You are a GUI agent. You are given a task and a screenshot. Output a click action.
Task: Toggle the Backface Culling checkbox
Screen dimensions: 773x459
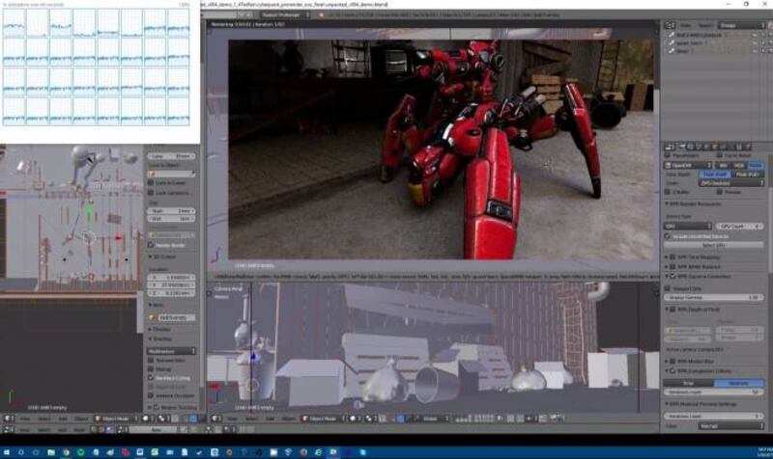153,378
